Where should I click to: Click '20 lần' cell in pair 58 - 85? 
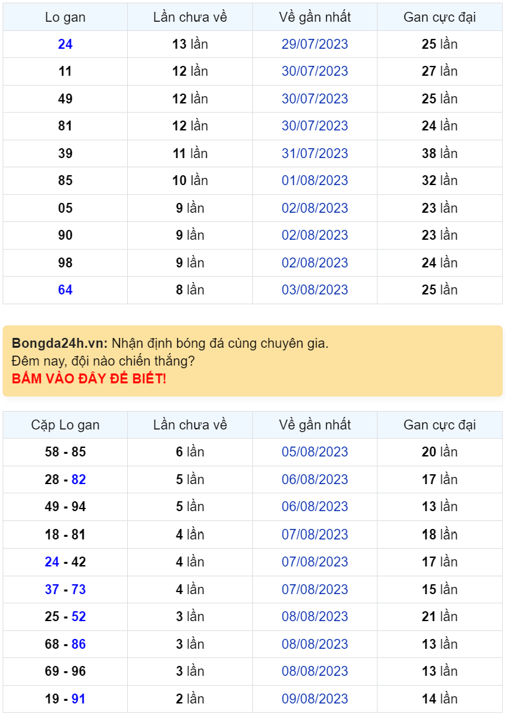pyautogui.click(x=439, y=452)
